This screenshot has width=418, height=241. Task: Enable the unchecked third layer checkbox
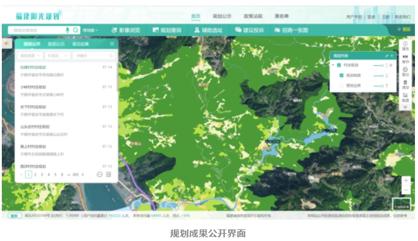click(x=341, y=86)
